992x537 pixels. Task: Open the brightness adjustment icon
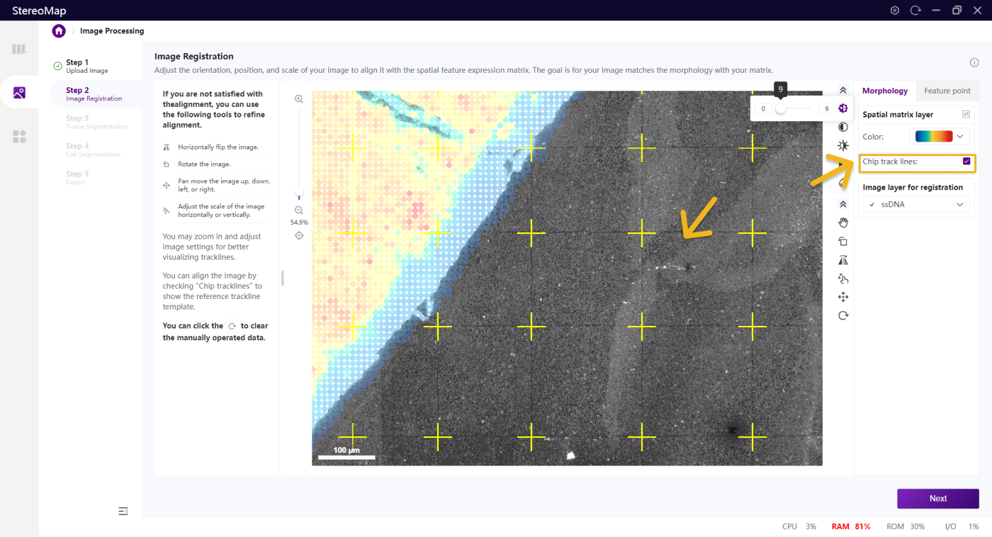click(843, 146)
